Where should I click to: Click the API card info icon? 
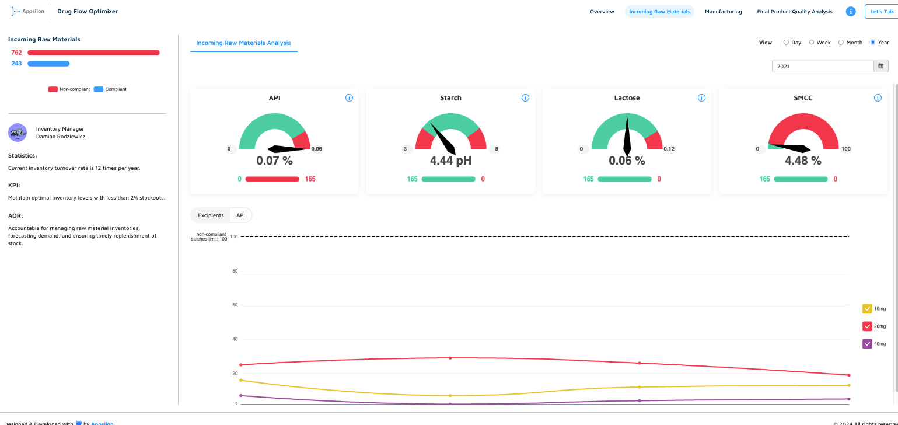(349, 98)
